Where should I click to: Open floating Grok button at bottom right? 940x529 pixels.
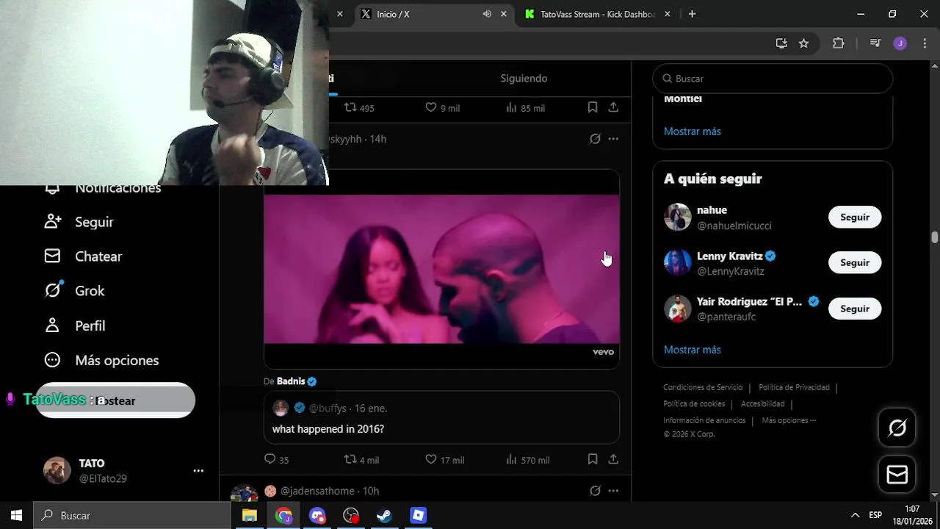point(897,428)
